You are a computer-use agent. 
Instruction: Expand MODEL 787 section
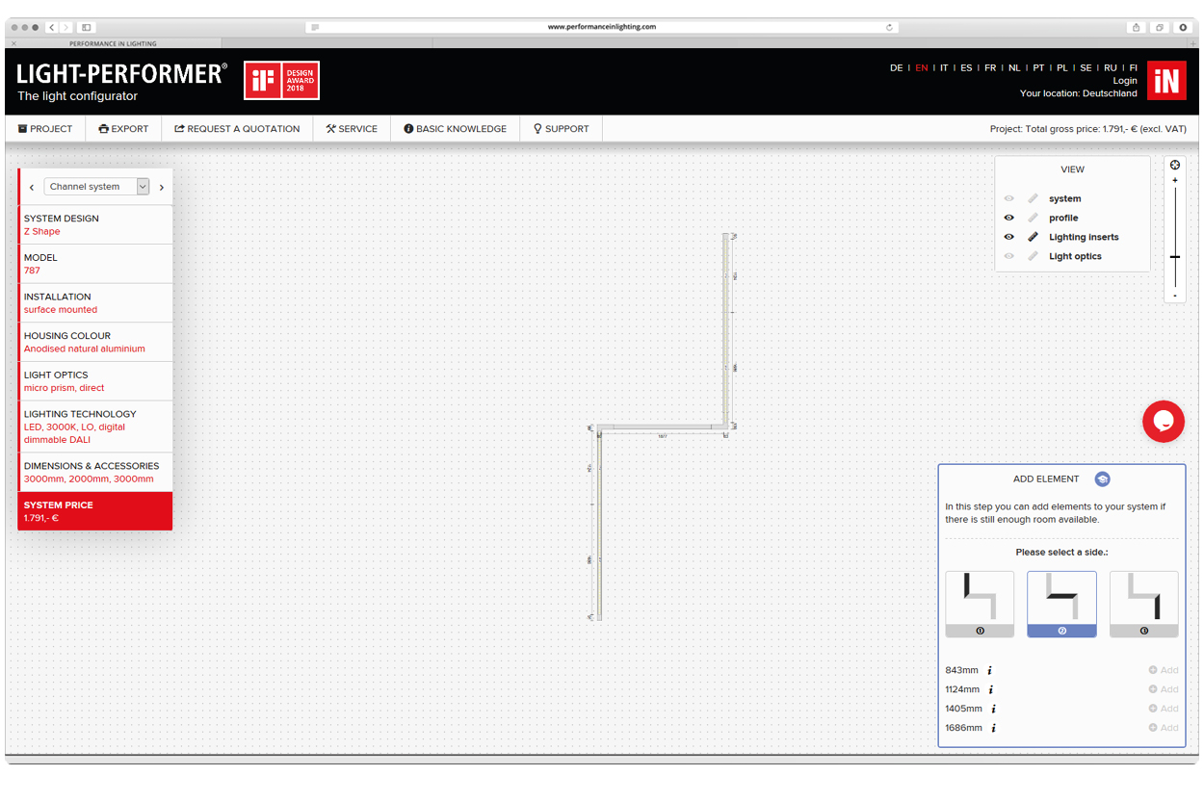[95, 264]
